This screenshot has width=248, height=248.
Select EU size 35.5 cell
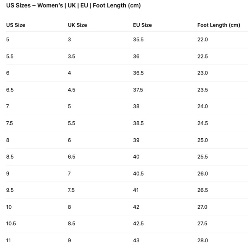click(138, 39)
